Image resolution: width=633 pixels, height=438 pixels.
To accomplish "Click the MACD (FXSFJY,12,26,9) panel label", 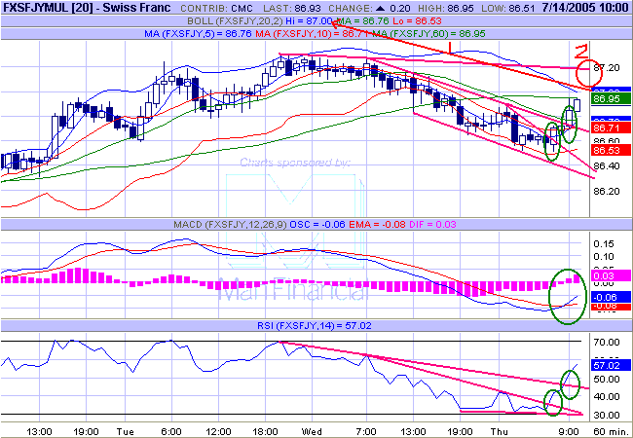I will coord(231,224).
